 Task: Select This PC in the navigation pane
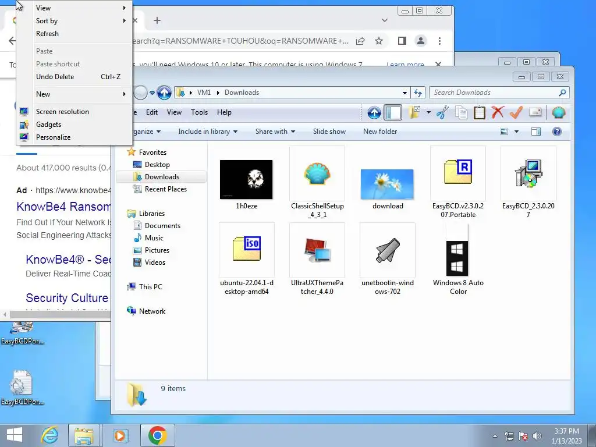151,286
